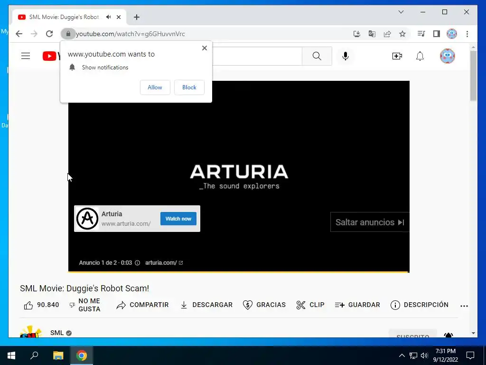Open a new Chrome tab
Screen dimensions: 486x365
coord(137,17)
